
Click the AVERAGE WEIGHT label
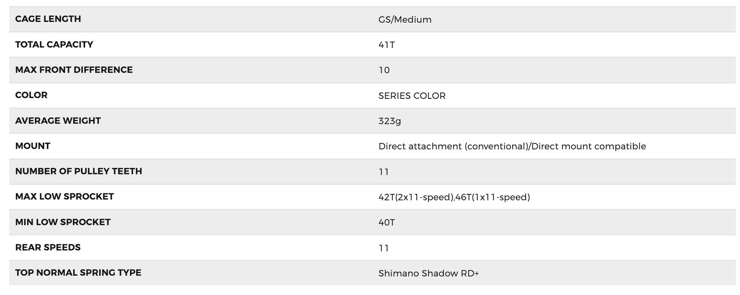click(x=58, y=121)
